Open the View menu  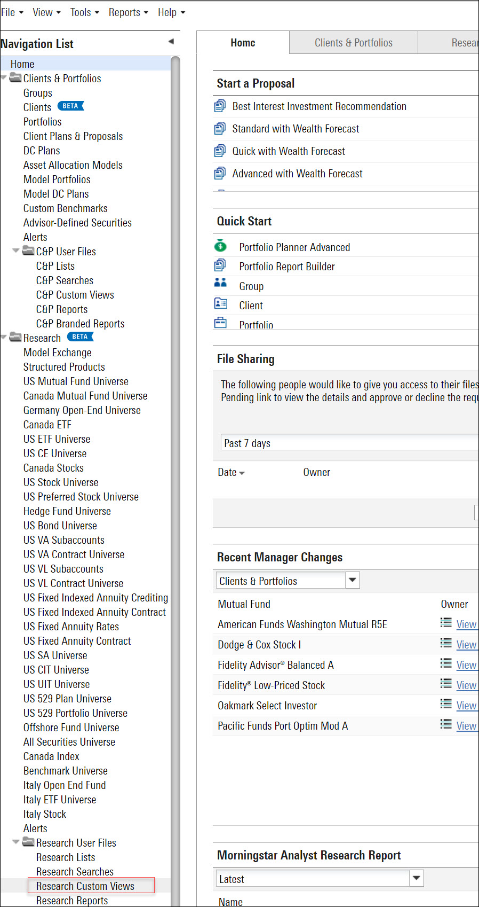(x=46, y=12)
